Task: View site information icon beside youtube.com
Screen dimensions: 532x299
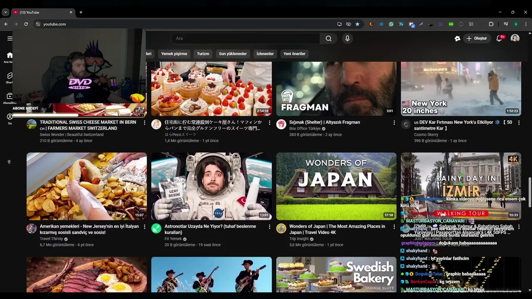Action: pyautogui.click(x=38, y=24)
